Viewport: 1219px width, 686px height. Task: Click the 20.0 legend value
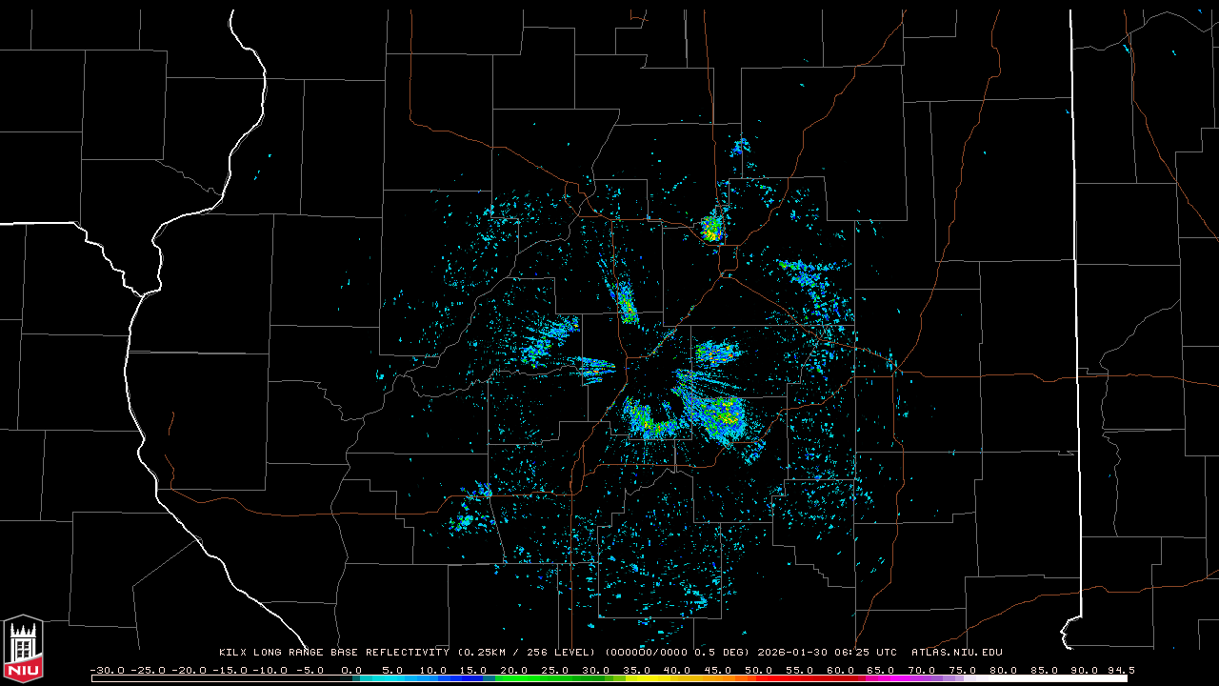(x=514, y=670)
